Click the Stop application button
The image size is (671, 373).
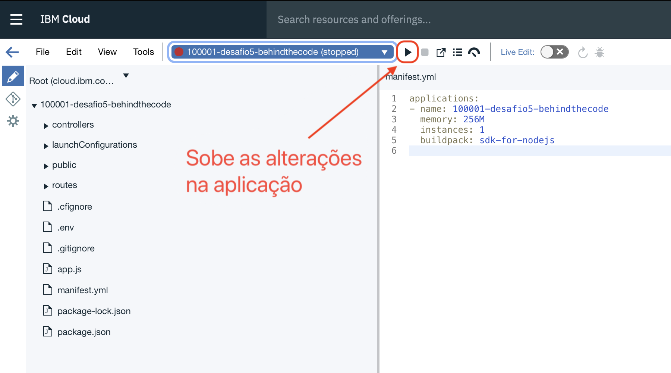(x=425, y=52)
